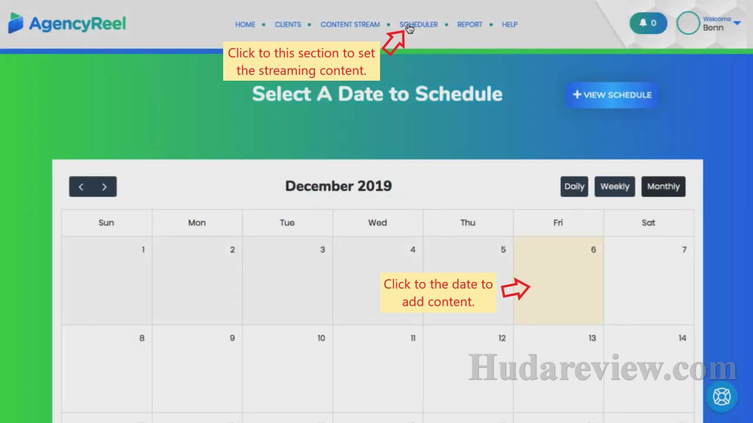Switch to the Weekly calendar view
Viewport: 753px width, 423px height.
click(615, 186)
